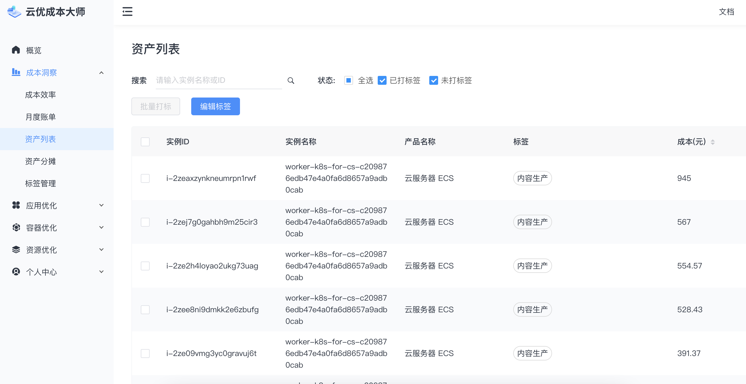Expand the 资源优化 menu chevron
The height and width of the screenshot is (384, 746).
(101, 249)
